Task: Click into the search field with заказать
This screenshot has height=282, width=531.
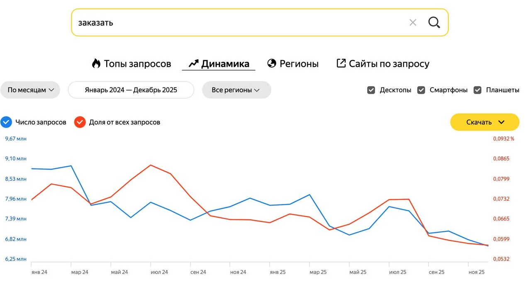Action: 232,22
